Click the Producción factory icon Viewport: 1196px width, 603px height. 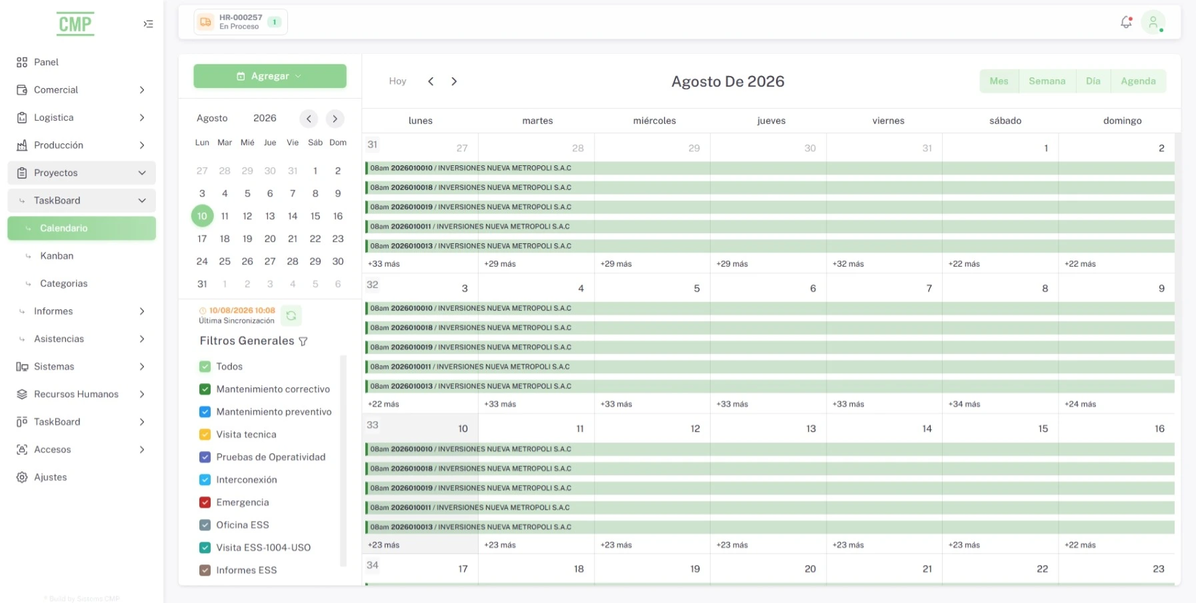22,145
